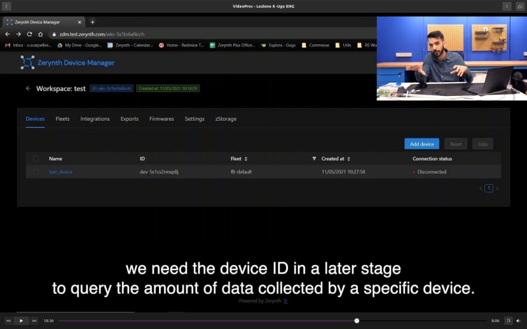The height and width of the screenshot is (329, 527).
Task: Go back from the test workspace arrow
Action: pyautogui.click(x=28, y=88)
